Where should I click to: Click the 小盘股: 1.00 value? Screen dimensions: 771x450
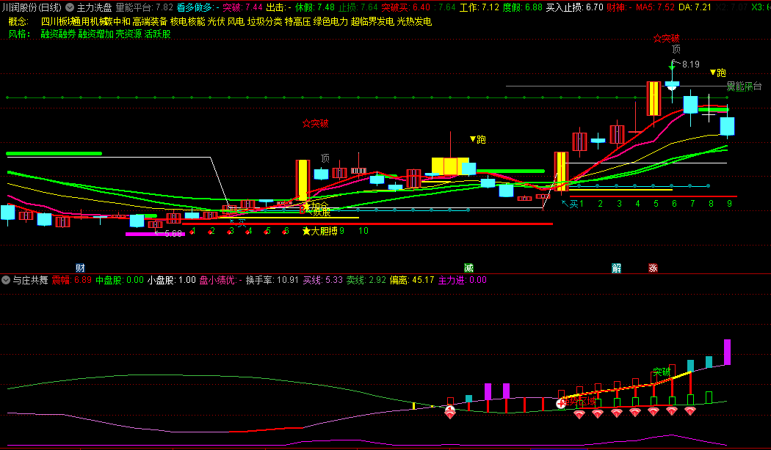click(x=172, y=280)
